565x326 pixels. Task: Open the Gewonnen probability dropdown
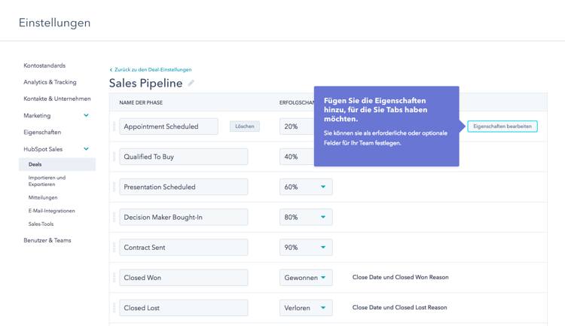(x=306, y=278)
